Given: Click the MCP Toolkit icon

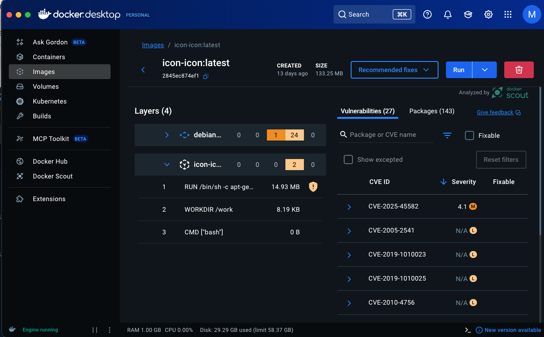Looking at the screenshot, I should tap(20, 139).
